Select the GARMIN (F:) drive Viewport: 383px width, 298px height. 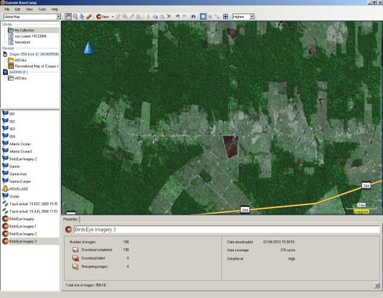tap(19, 72)
